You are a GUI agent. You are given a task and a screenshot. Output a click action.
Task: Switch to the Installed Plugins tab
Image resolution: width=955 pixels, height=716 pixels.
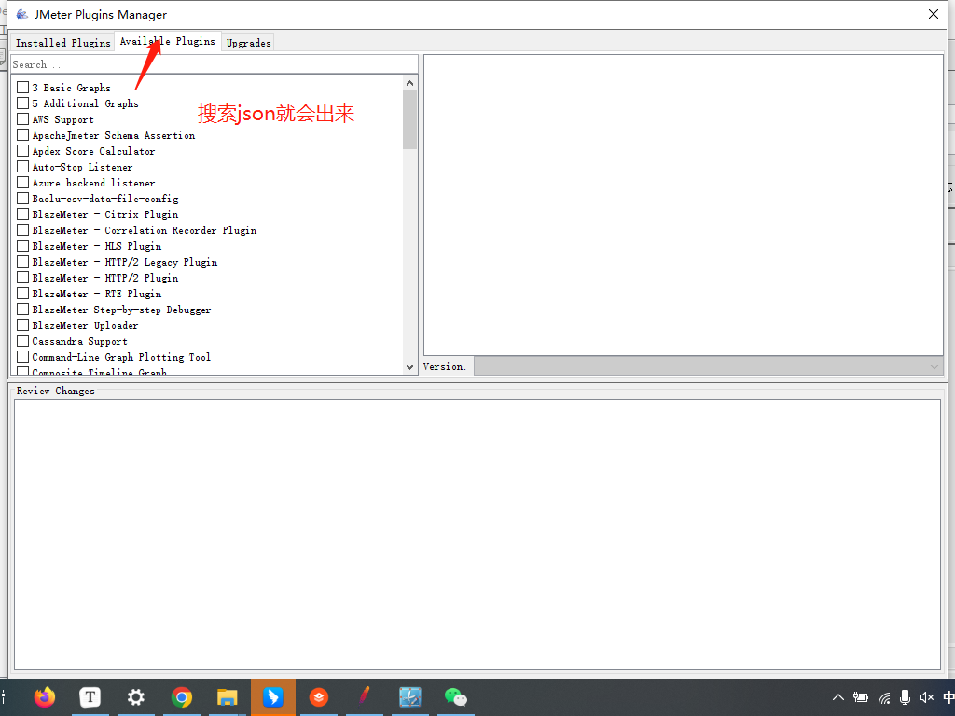point(62,43)
